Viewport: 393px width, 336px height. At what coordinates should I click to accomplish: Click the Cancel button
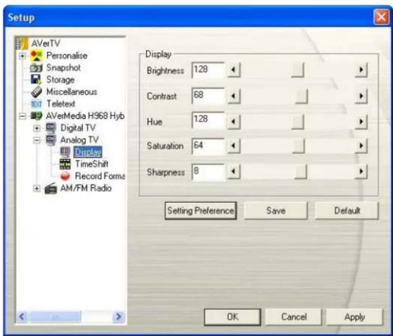[294, 316]
